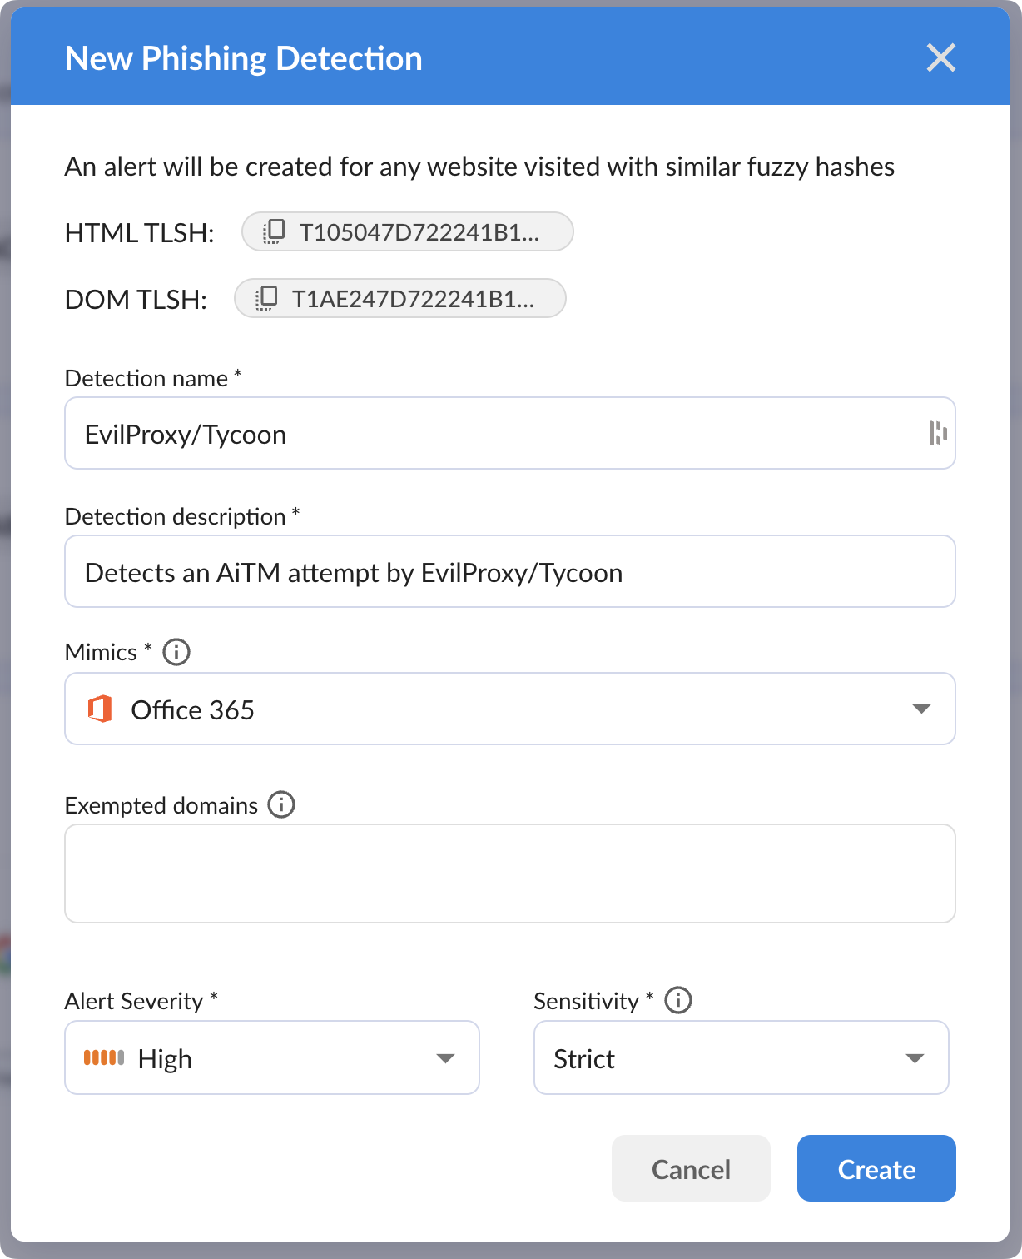Create the phishing detection
Viewport: 1022px width, 1259px height.
click(876, 1168)
